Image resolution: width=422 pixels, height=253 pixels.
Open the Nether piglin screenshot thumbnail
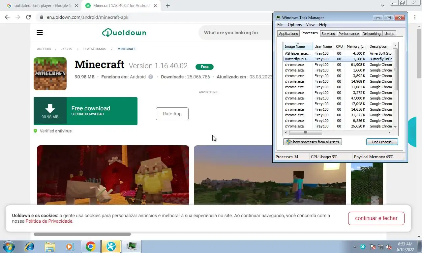coord(113,175)
